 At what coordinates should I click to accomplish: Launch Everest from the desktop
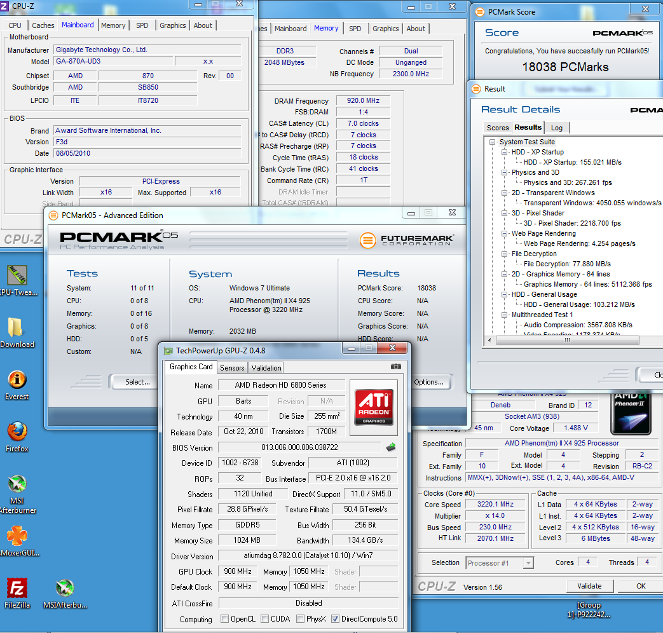click(17, 385)
